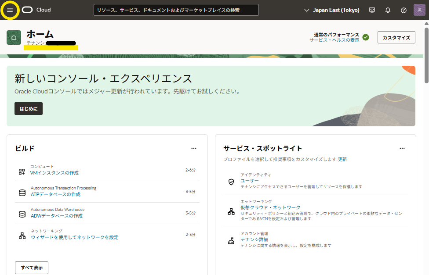
Task: Click the ADW database icon
Action: [22, 214]
